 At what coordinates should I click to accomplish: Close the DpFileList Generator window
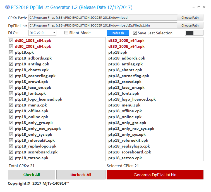(x=204, y=7)
